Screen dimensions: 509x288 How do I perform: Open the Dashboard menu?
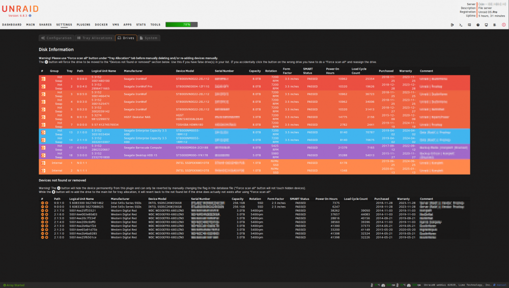(12, 24)
